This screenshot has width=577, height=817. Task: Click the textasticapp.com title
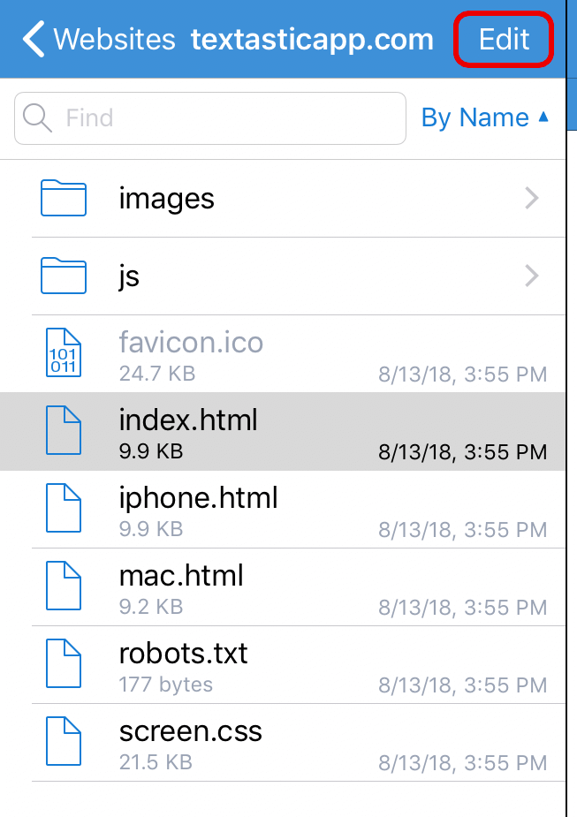[x=312, y=40]
